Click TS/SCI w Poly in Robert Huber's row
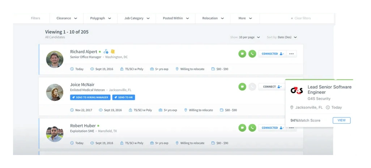This screenshot has height=168, width=371. 134,143
